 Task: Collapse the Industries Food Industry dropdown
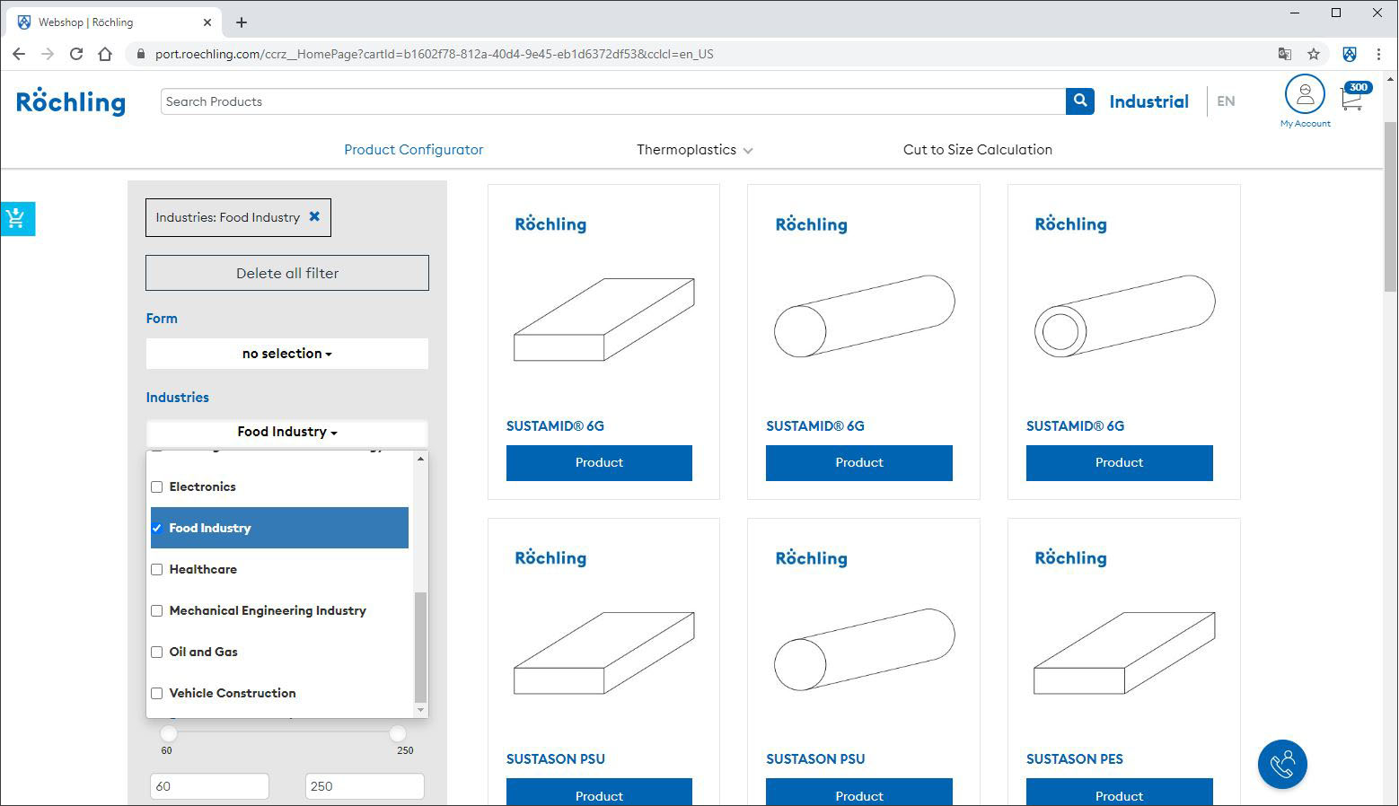pos(287,432)
